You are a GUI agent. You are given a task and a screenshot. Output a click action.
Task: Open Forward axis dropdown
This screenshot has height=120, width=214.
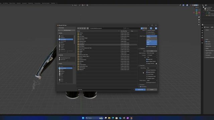[152, 55]
